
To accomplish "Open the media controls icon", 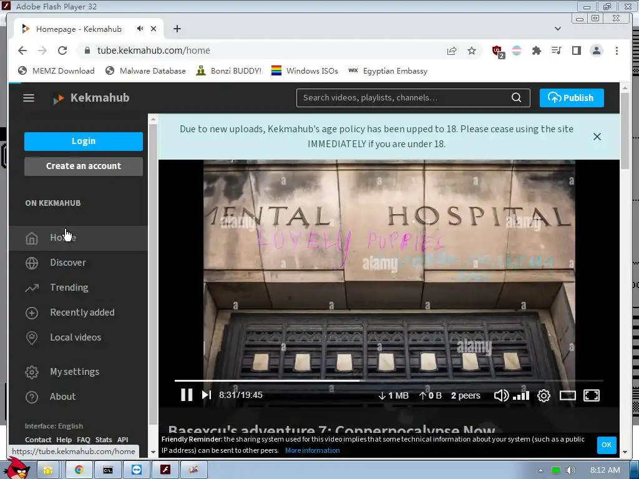I will [556, 51].
